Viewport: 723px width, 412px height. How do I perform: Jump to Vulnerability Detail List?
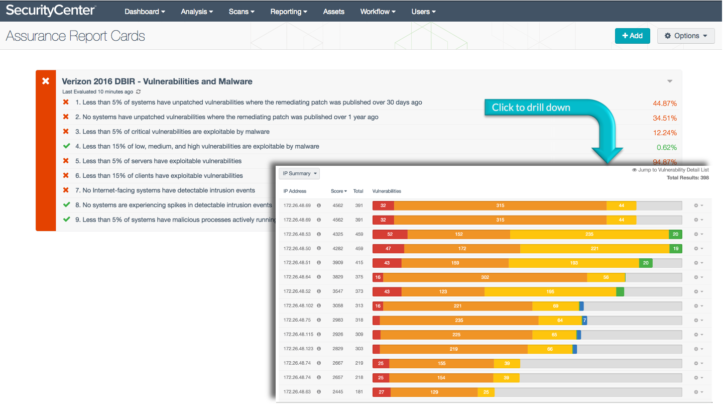tap(670, 170)
